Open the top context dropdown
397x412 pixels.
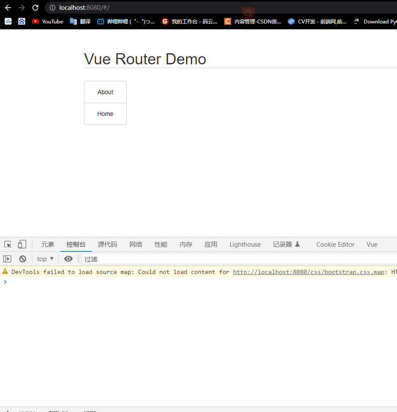pyautogui.click(x=45, y=259)
